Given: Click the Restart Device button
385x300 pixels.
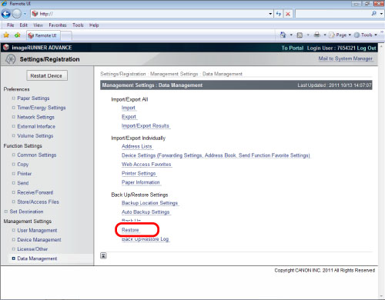Looking at the screenshot, I should pyautogui.click(x=47, y=75).
